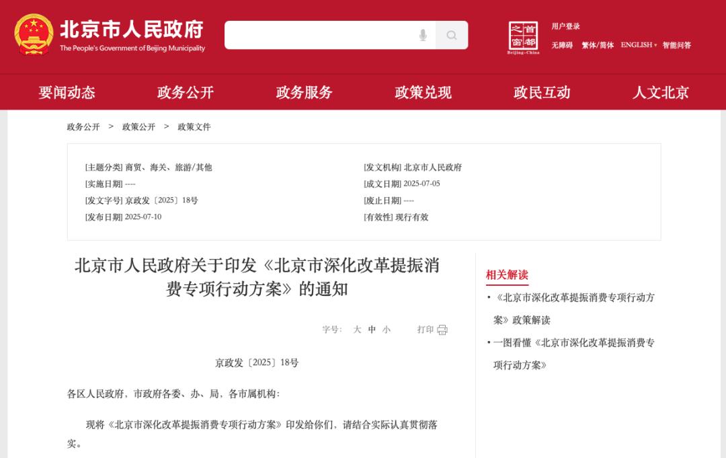Click the 相关解读 heading

[x=507, y=274]
